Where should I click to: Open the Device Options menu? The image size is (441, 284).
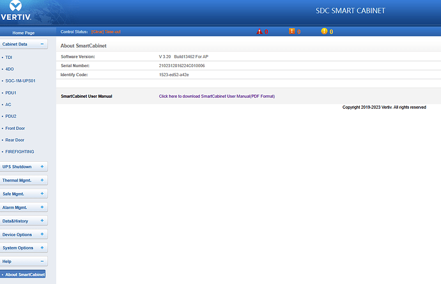click(x=42, y=234)
